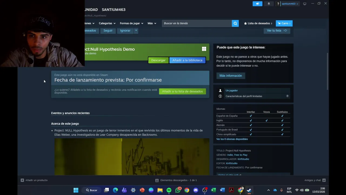
Task: Expand Ver los 6 idiomas disponibles
Action: [232, 139]
